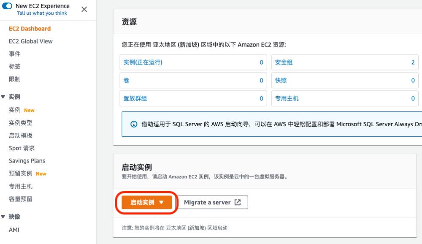Click the highlighted 启动实例 button

coord(142,202)
